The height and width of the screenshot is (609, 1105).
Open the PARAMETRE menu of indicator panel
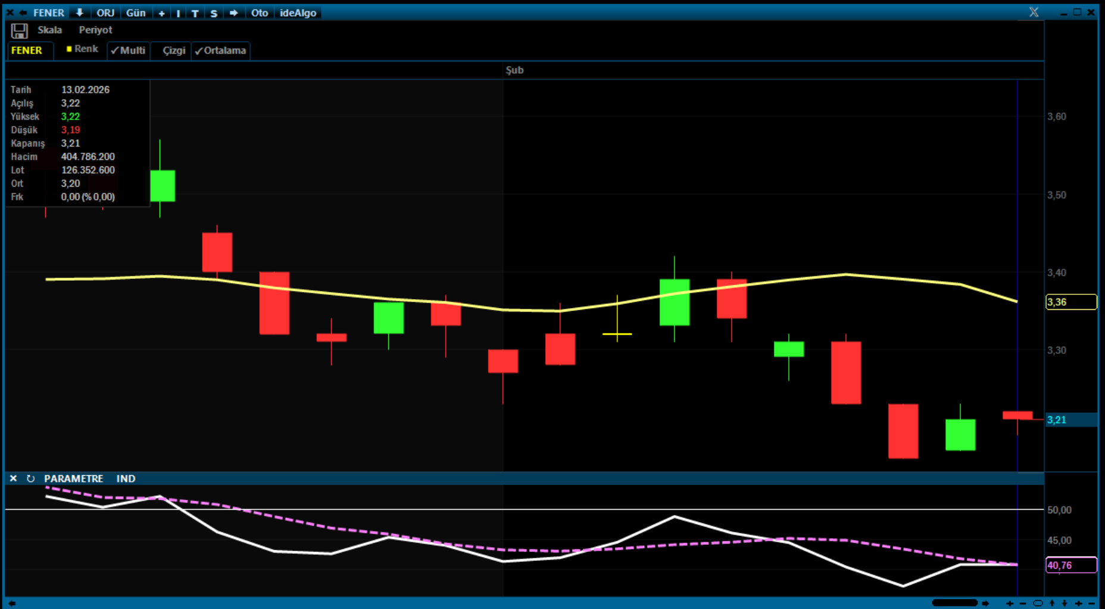73,479
